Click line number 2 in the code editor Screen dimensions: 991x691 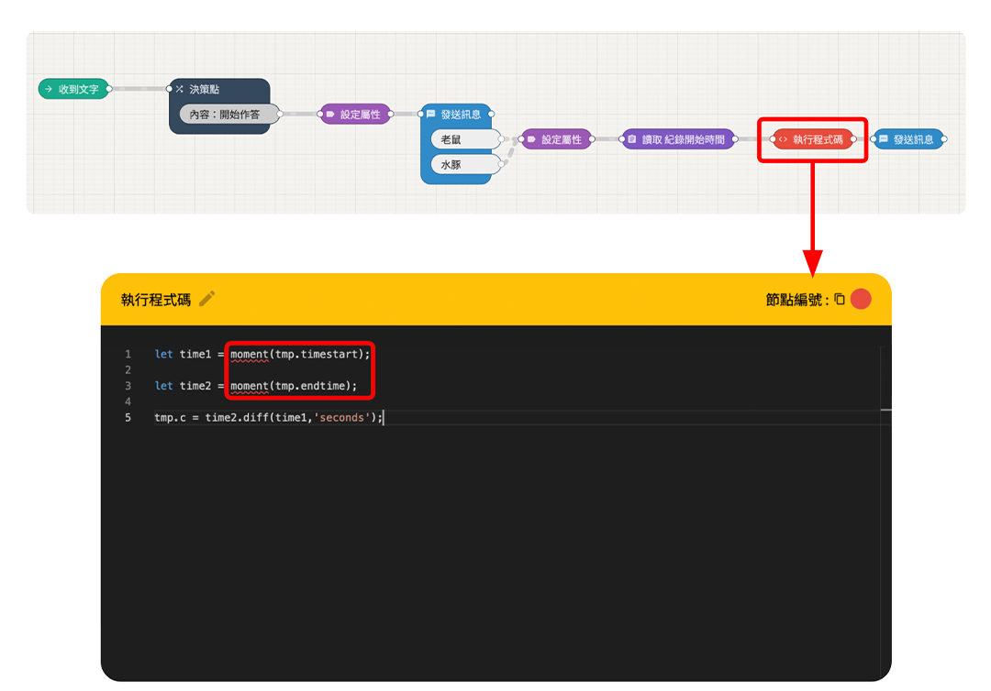pos(128,370)
